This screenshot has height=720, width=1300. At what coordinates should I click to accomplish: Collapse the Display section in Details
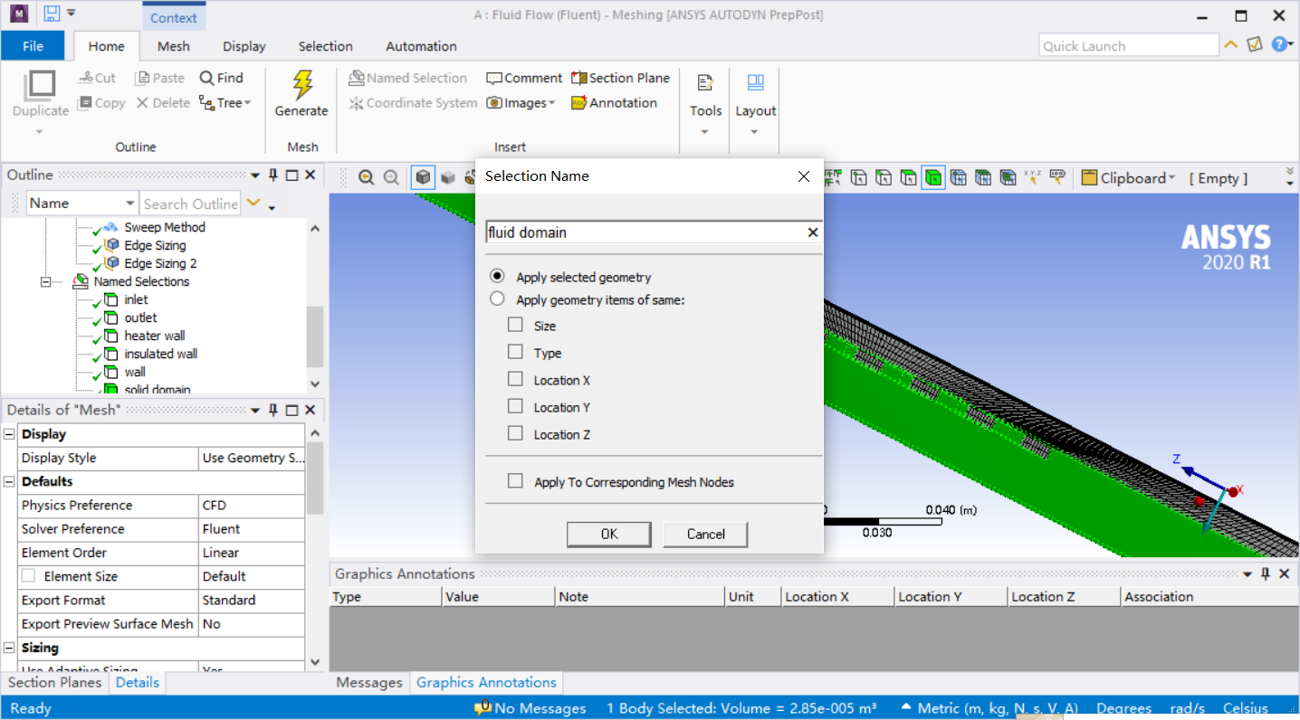tap(9, 434)
